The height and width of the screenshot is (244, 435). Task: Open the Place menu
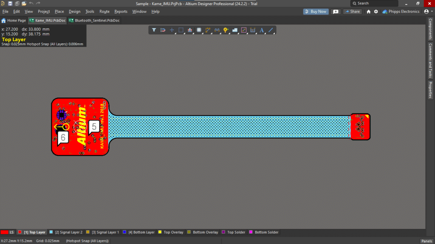(x=59, y=11)
